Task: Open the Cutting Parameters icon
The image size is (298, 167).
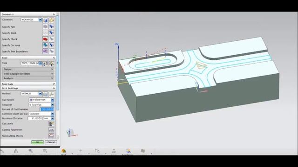Action: pos(51,130)
